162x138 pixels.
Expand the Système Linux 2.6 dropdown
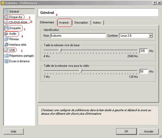point(150,36)
